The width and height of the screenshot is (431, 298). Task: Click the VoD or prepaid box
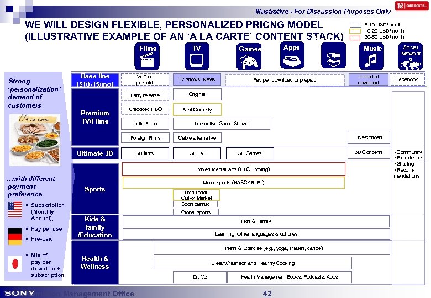[145, 79]
